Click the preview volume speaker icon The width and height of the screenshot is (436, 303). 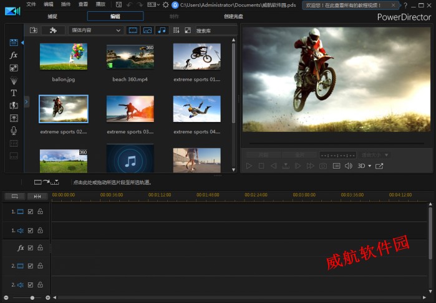(348, 166)
